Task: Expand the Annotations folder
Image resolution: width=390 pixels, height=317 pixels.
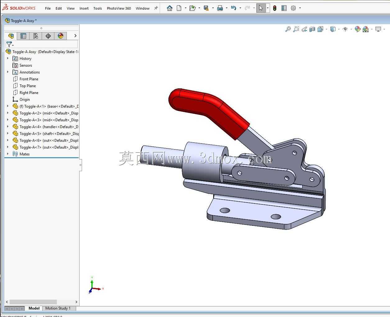Action: pyautogui.click(x=8, y=72)
